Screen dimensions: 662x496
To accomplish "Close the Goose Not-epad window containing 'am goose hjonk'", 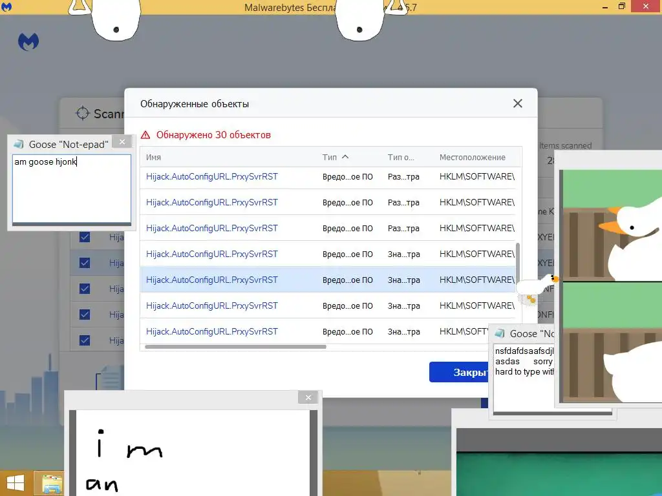I will [122, 142].
